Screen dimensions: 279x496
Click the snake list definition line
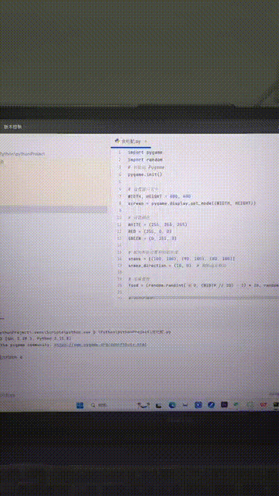tap(181, 259)
